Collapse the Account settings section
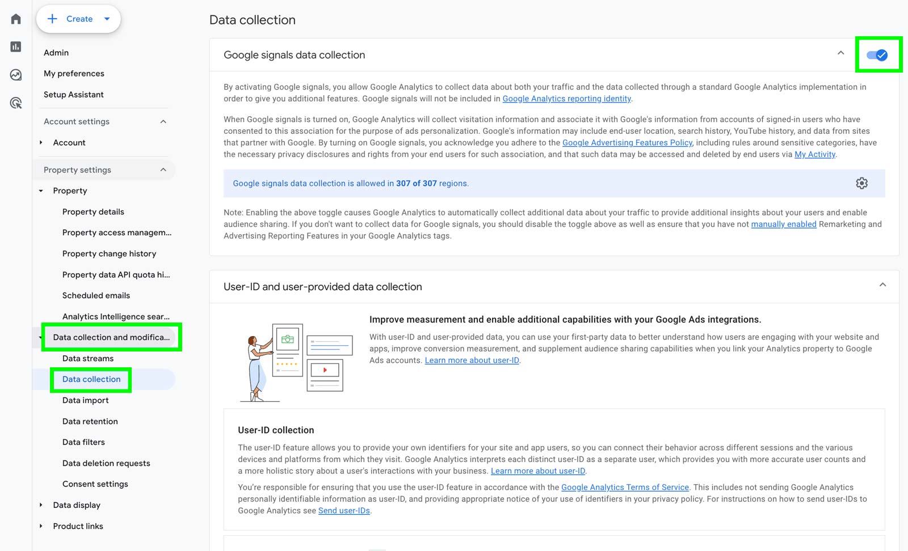This screenshot has width=908, height=551. [x=163, y=121]
